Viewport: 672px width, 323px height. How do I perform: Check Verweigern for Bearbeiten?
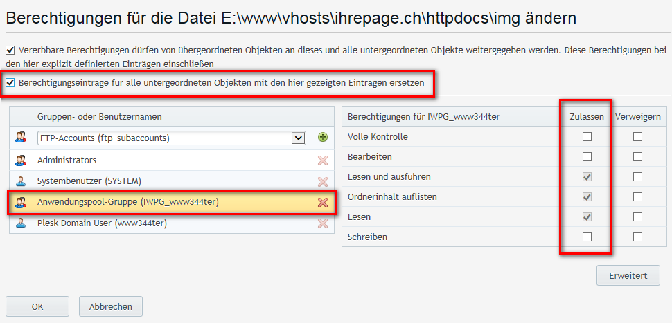point(637,157)
